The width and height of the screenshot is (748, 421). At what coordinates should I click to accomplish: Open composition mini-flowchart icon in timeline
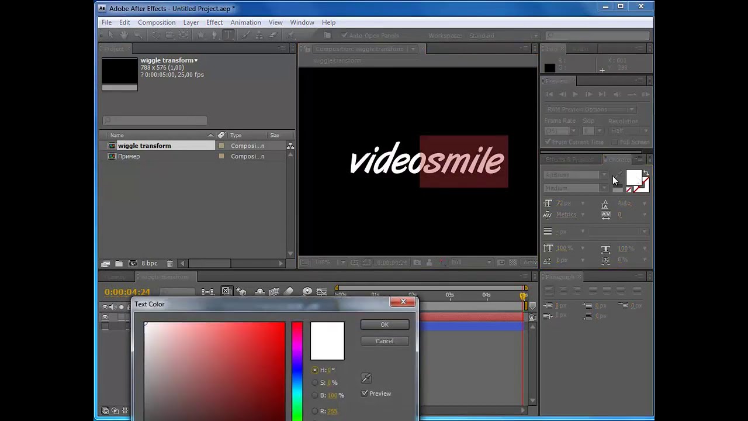207,291
